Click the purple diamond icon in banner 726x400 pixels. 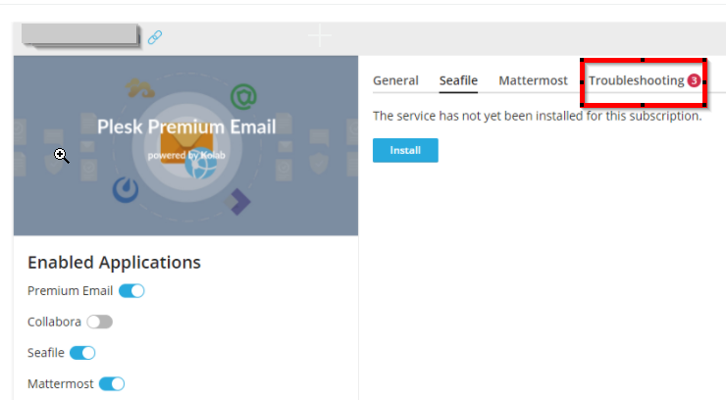coord(237,202)
